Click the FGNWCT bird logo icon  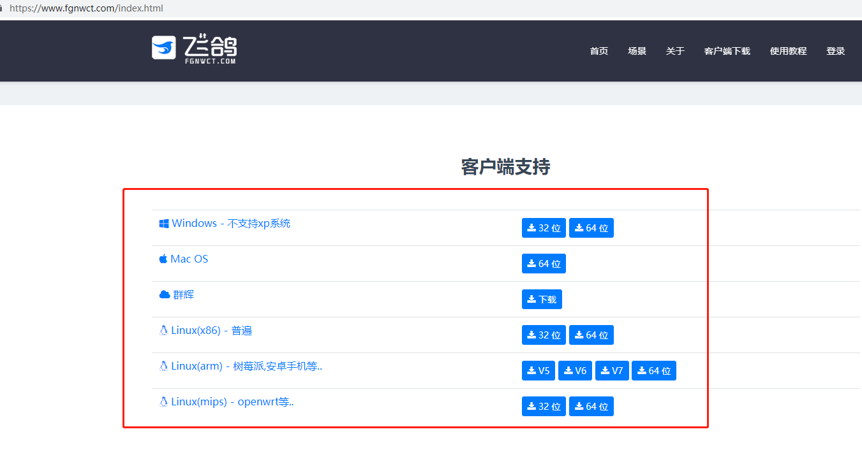[164, 48]
